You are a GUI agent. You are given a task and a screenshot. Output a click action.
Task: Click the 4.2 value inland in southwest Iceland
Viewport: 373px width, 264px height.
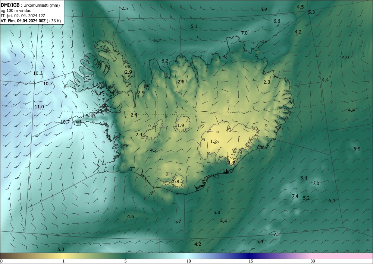click(153, 150)
